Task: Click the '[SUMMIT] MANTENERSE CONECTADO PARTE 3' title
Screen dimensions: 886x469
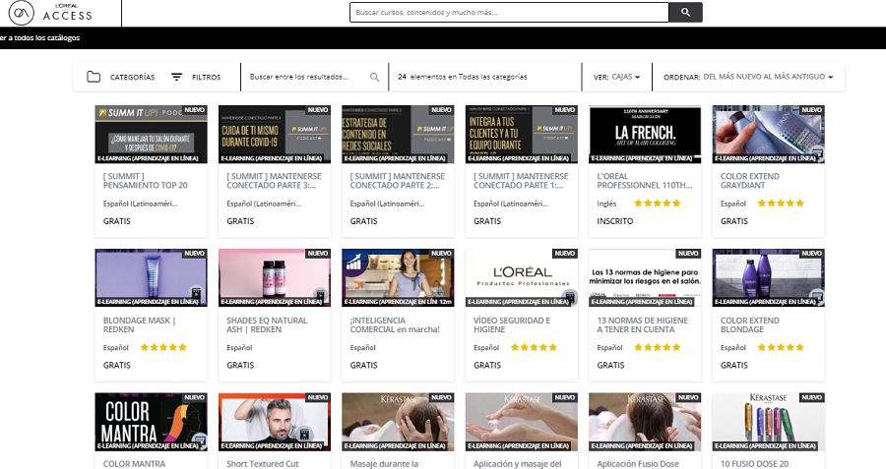Action: click(274, 181)
